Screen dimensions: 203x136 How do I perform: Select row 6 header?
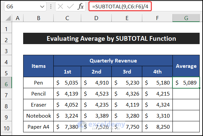coord(6,82)
